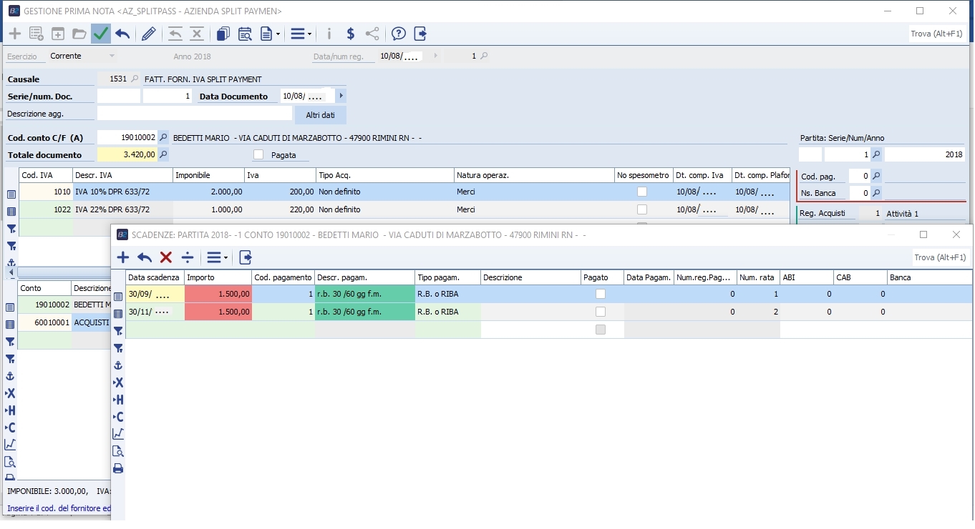975x529 pixels.
Task: Click the print icon in Scadenze sidebar
Action: (118, 468)
